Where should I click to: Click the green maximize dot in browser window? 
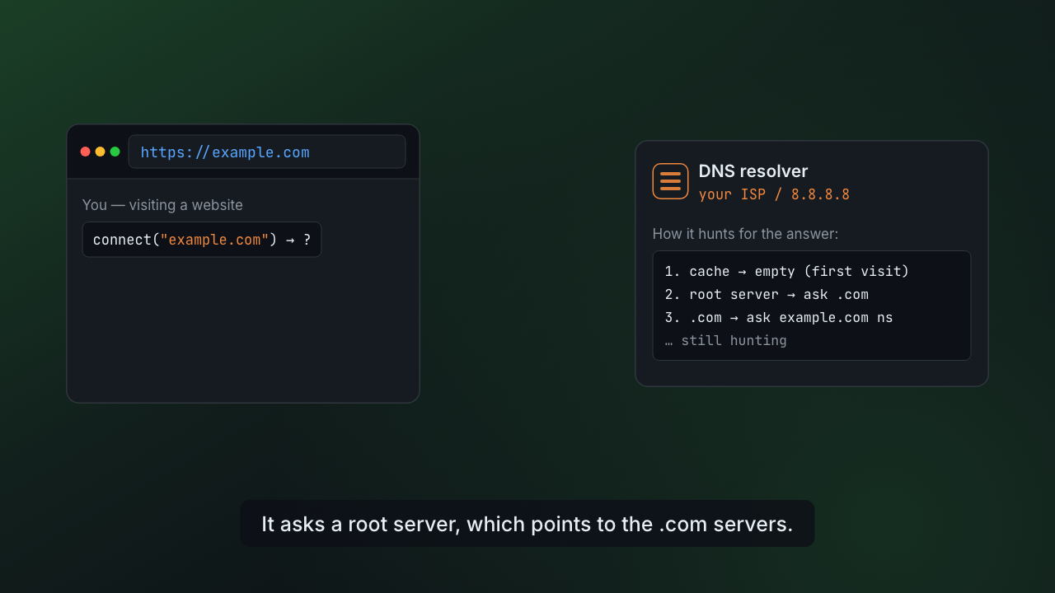pos(115,152)
